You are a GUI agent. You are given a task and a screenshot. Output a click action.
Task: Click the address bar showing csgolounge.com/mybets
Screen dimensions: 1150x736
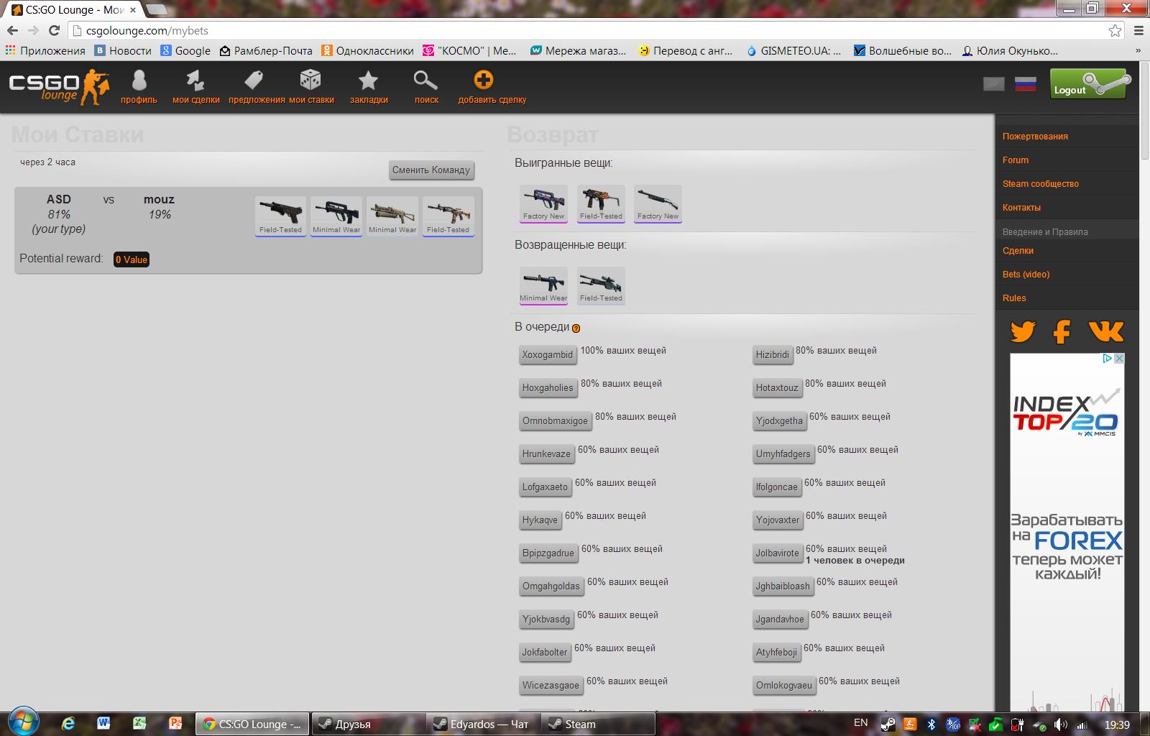click(x=589, y=30)
